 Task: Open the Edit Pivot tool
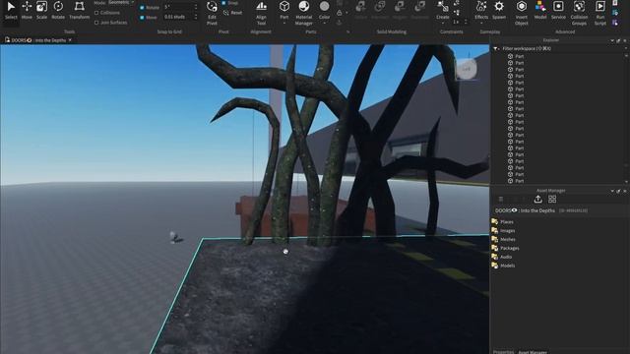click(x=212, y=13)
